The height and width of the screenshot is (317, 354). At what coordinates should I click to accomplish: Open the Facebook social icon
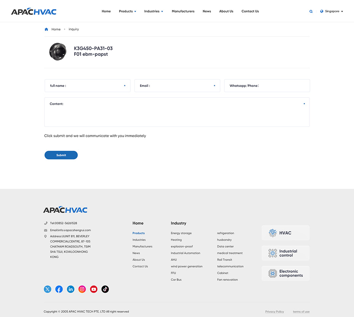click(x=59, y=289)
